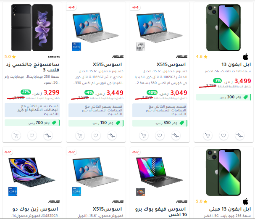Compare the 3,049 Asus X515 laptop
Screen dimensions: 255x219
coord(176,135)
